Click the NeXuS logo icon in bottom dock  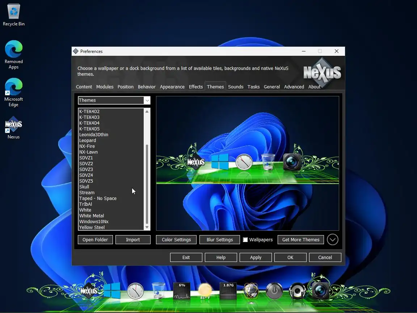pyautogui.click(x=89, y=291)
